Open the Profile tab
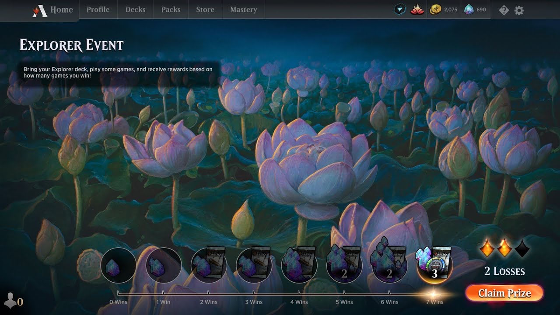The width and height of the screenshot is (560, 315). click(98, 10)
